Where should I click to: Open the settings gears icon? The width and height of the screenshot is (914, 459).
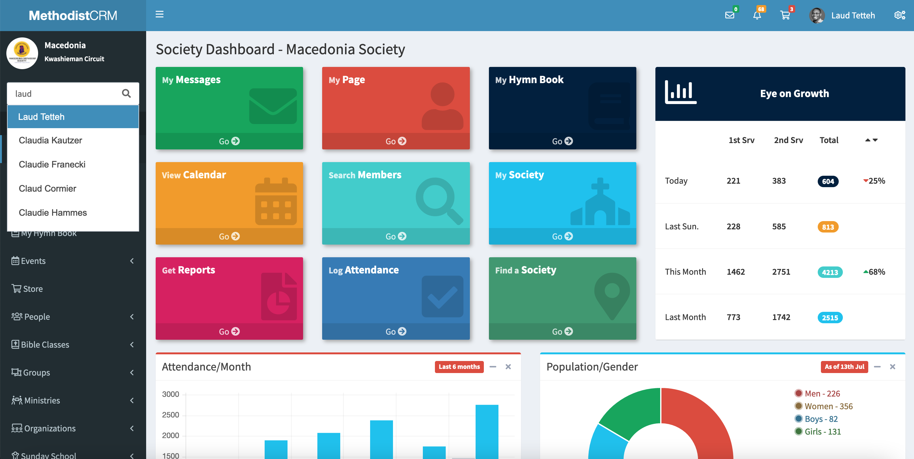(x=899, y=15)
